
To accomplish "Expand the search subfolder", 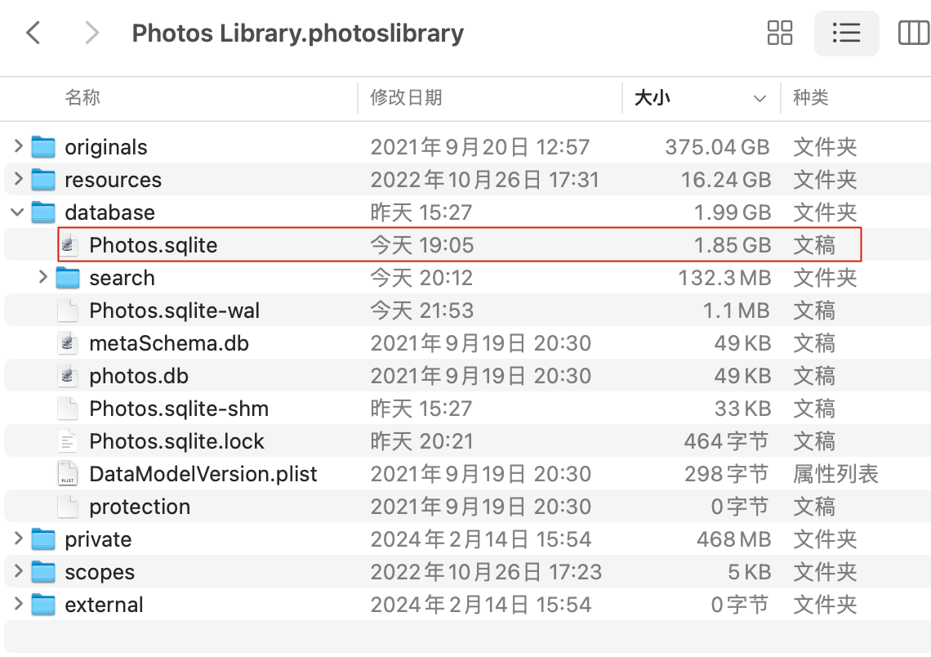I will pos(42,278).
